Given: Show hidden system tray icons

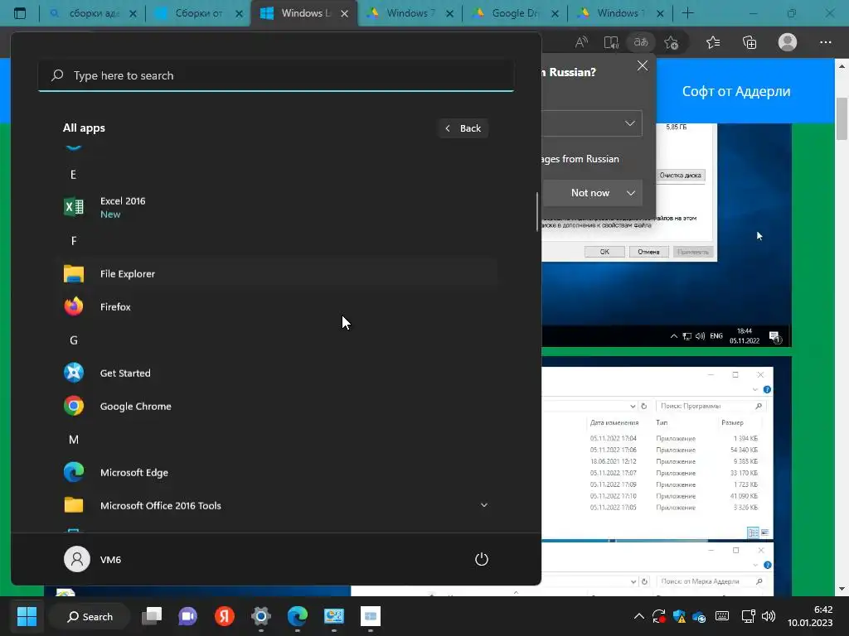Looking at the screenshot, I should 639,616.
